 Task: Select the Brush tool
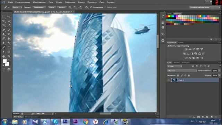pos(9,30)
